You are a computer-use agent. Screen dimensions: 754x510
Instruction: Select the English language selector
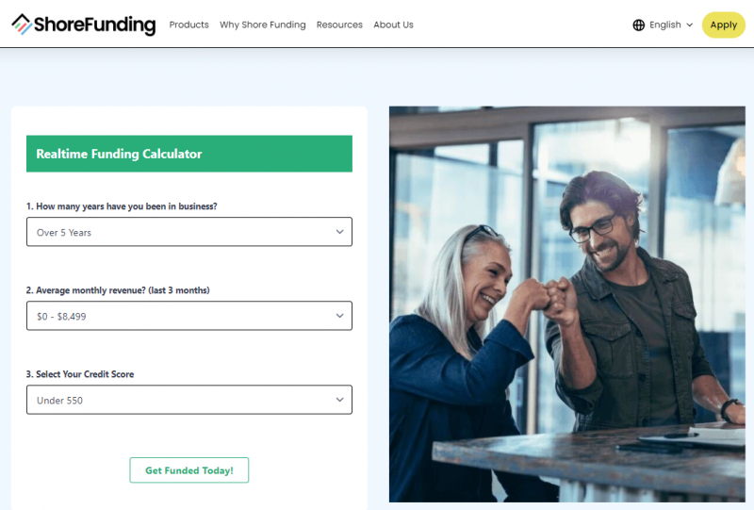tap(663, 25)
